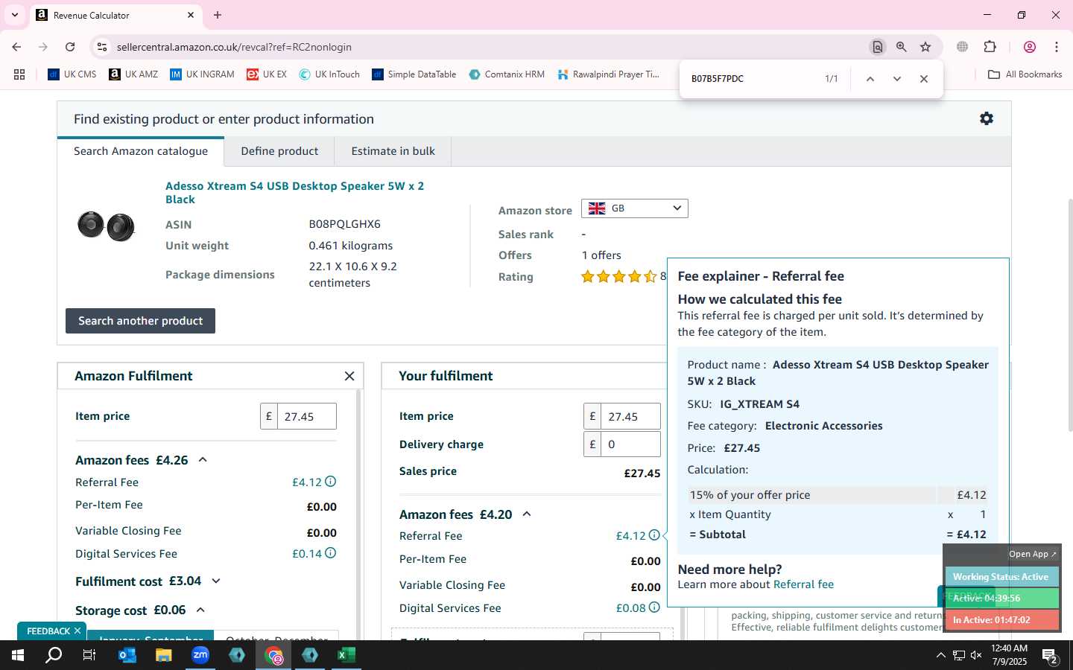The width and height of the screenshot is (1073, 670).
Task: Go back to previous page
Action: [16, 47]
